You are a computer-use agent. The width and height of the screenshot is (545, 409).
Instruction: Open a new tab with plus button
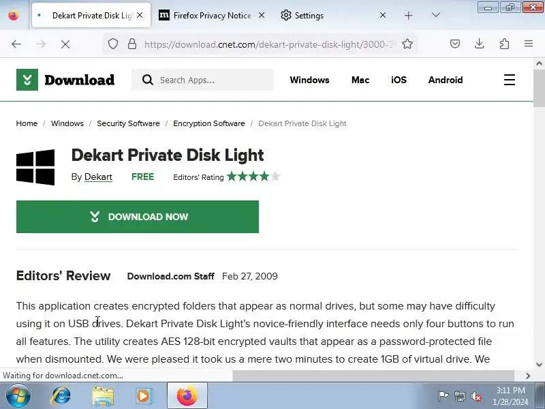click(x=409, y=15)
